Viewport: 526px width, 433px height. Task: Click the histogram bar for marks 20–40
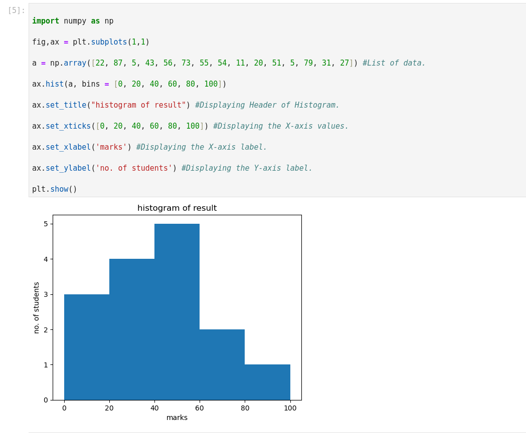132,329
